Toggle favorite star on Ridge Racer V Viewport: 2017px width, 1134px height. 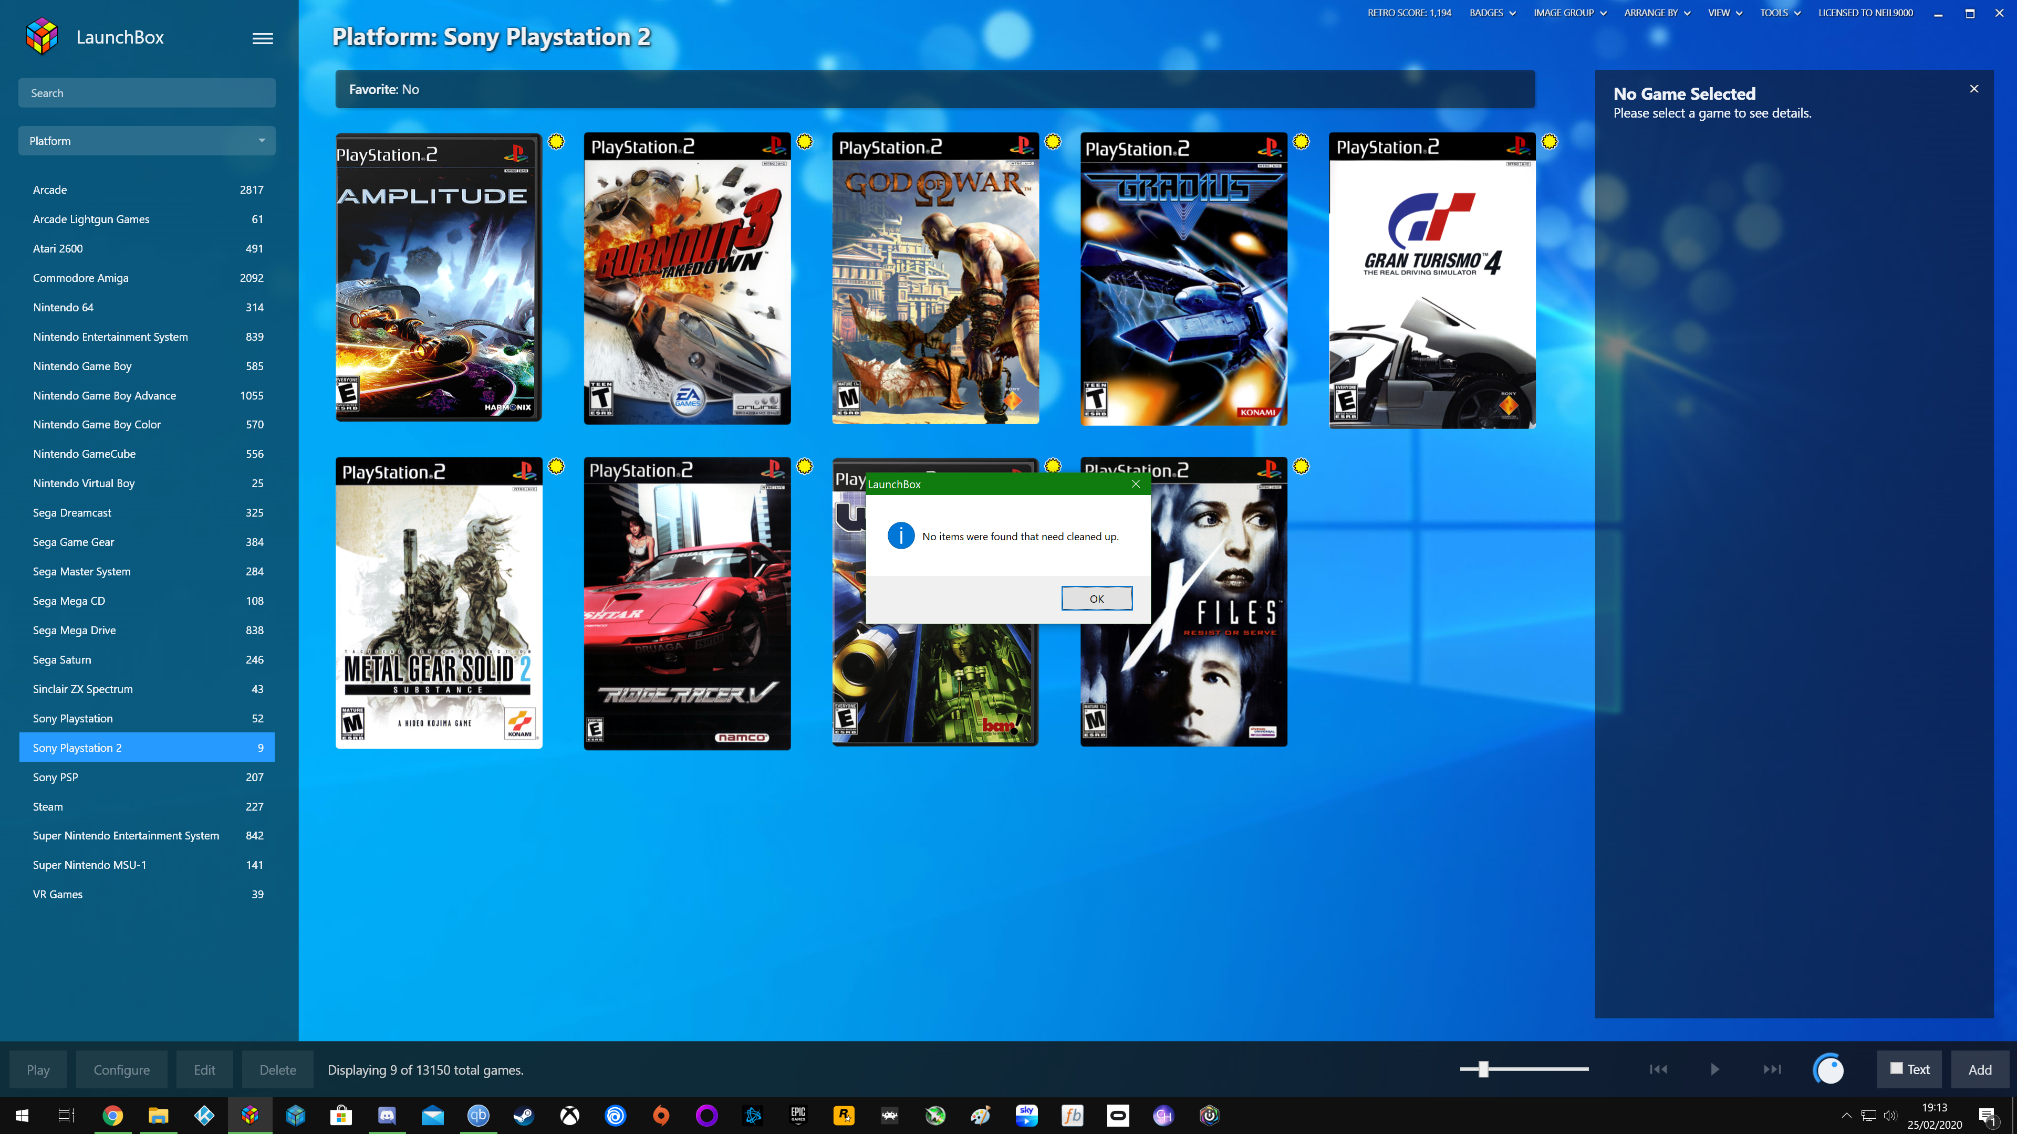(805, 466)
